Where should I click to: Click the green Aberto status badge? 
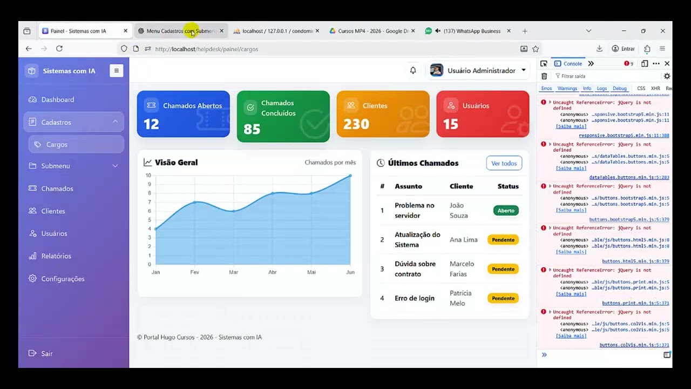tap(506, 211)
